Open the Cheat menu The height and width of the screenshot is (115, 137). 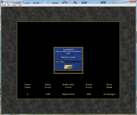pos(4,5)
